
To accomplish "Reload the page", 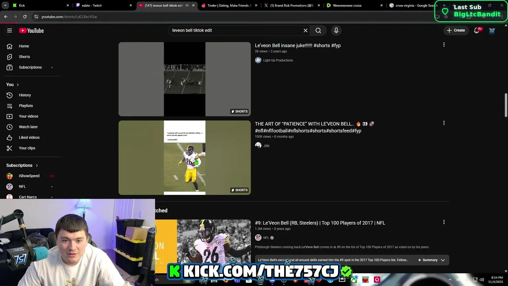I will (25, 17).
